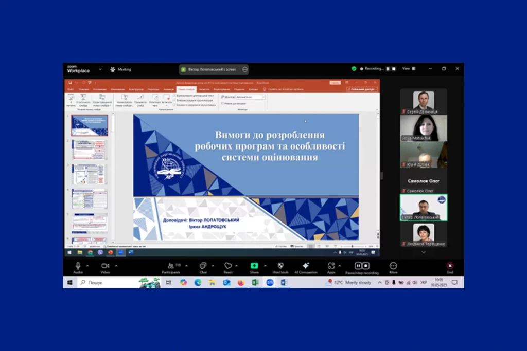
Task: Expand audio options caret next to Audio
Action: pyautogui.click(x=87, y=265)
